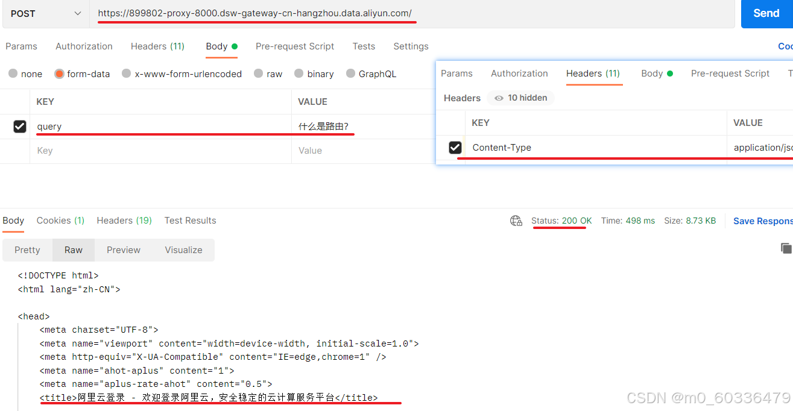Click the X-UA-Compatible meta line

(x=213, y=357)
